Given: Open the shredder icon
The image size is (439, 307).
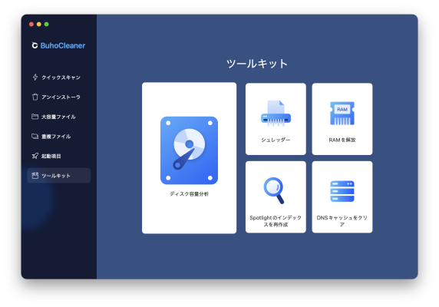Looking at the screenshot, I should pos(276,114).
